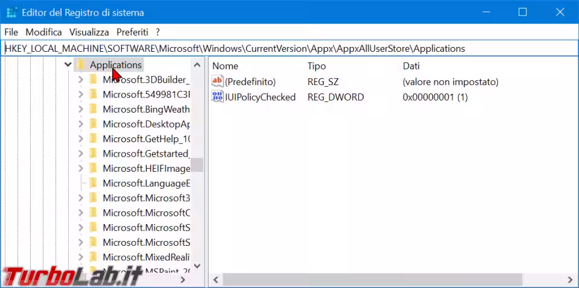
Task: Expand the Microsoft.MixedReali key
Action: 81,257
